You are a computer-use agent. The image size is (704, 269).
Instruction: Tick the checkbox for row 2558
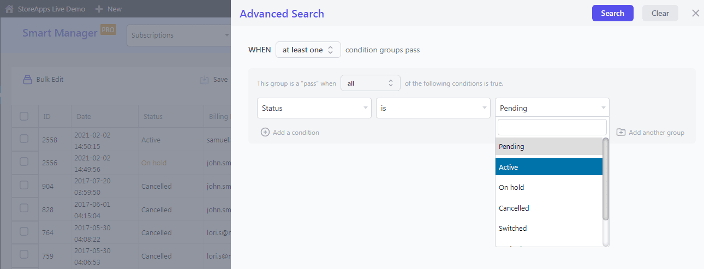click(x=24, y=139)
